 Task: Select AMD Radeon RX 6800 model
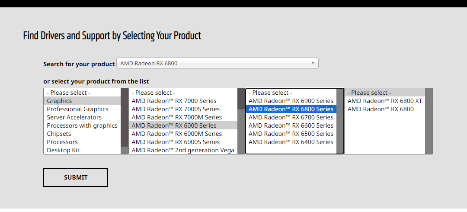(x=381, y=109)
